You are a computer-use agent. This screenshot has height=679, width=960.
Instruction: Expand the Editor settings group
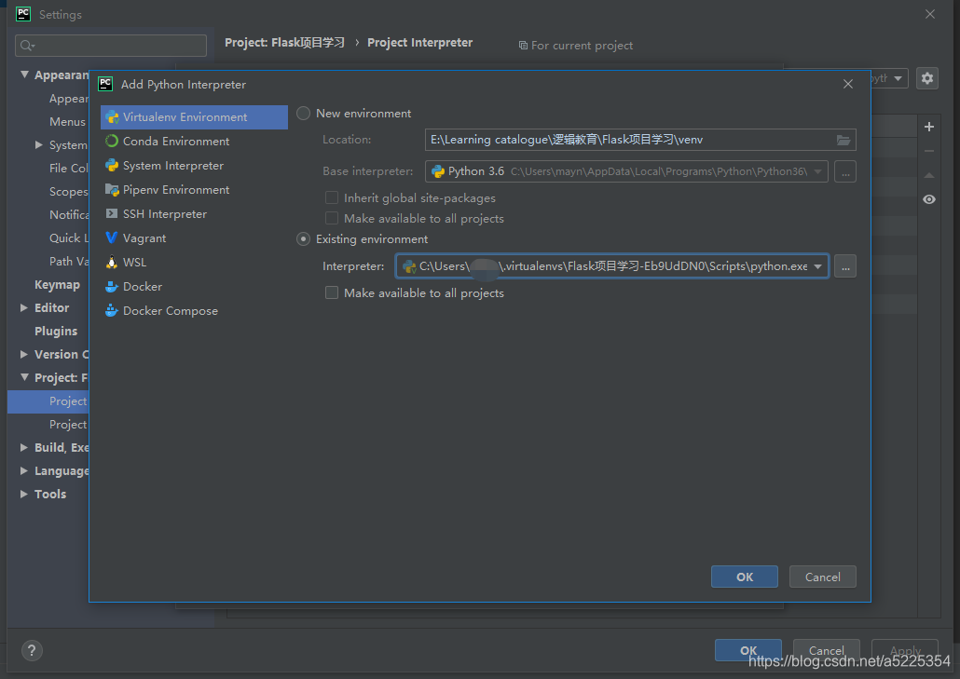[24, 307]
